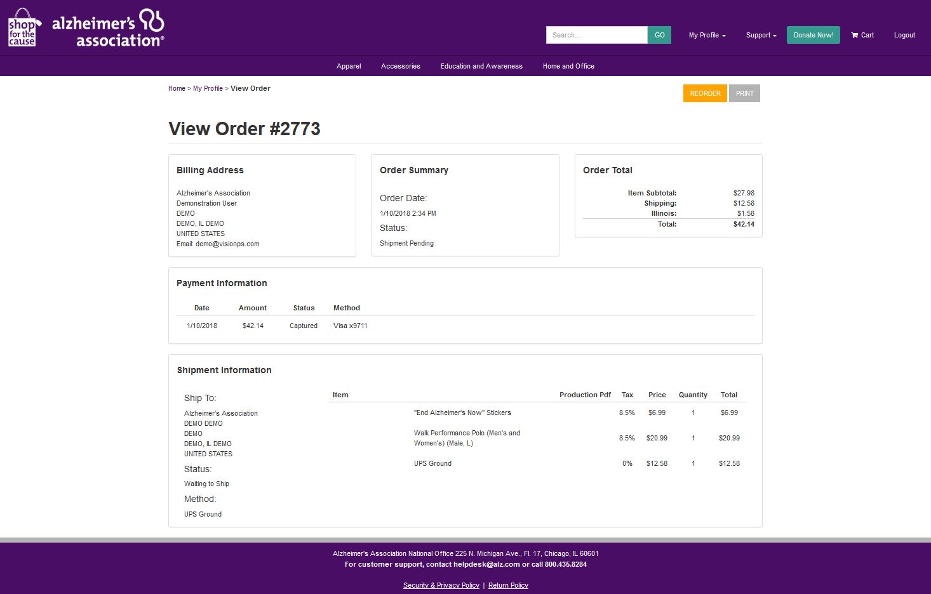
Task: Click inside the search input field
Action: (x=596, y=35)
